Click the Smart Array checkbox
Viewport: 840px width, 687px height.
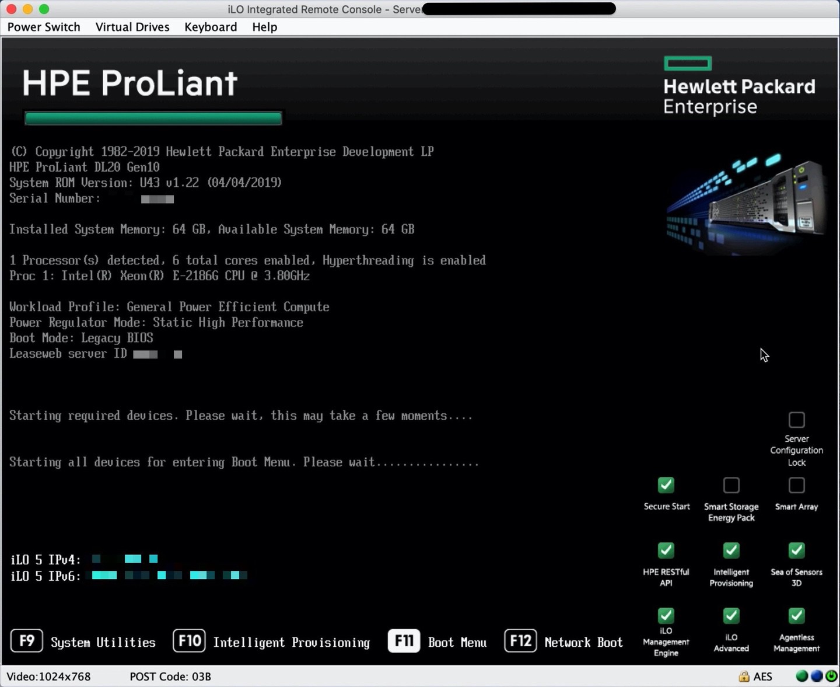coord(796,485)
